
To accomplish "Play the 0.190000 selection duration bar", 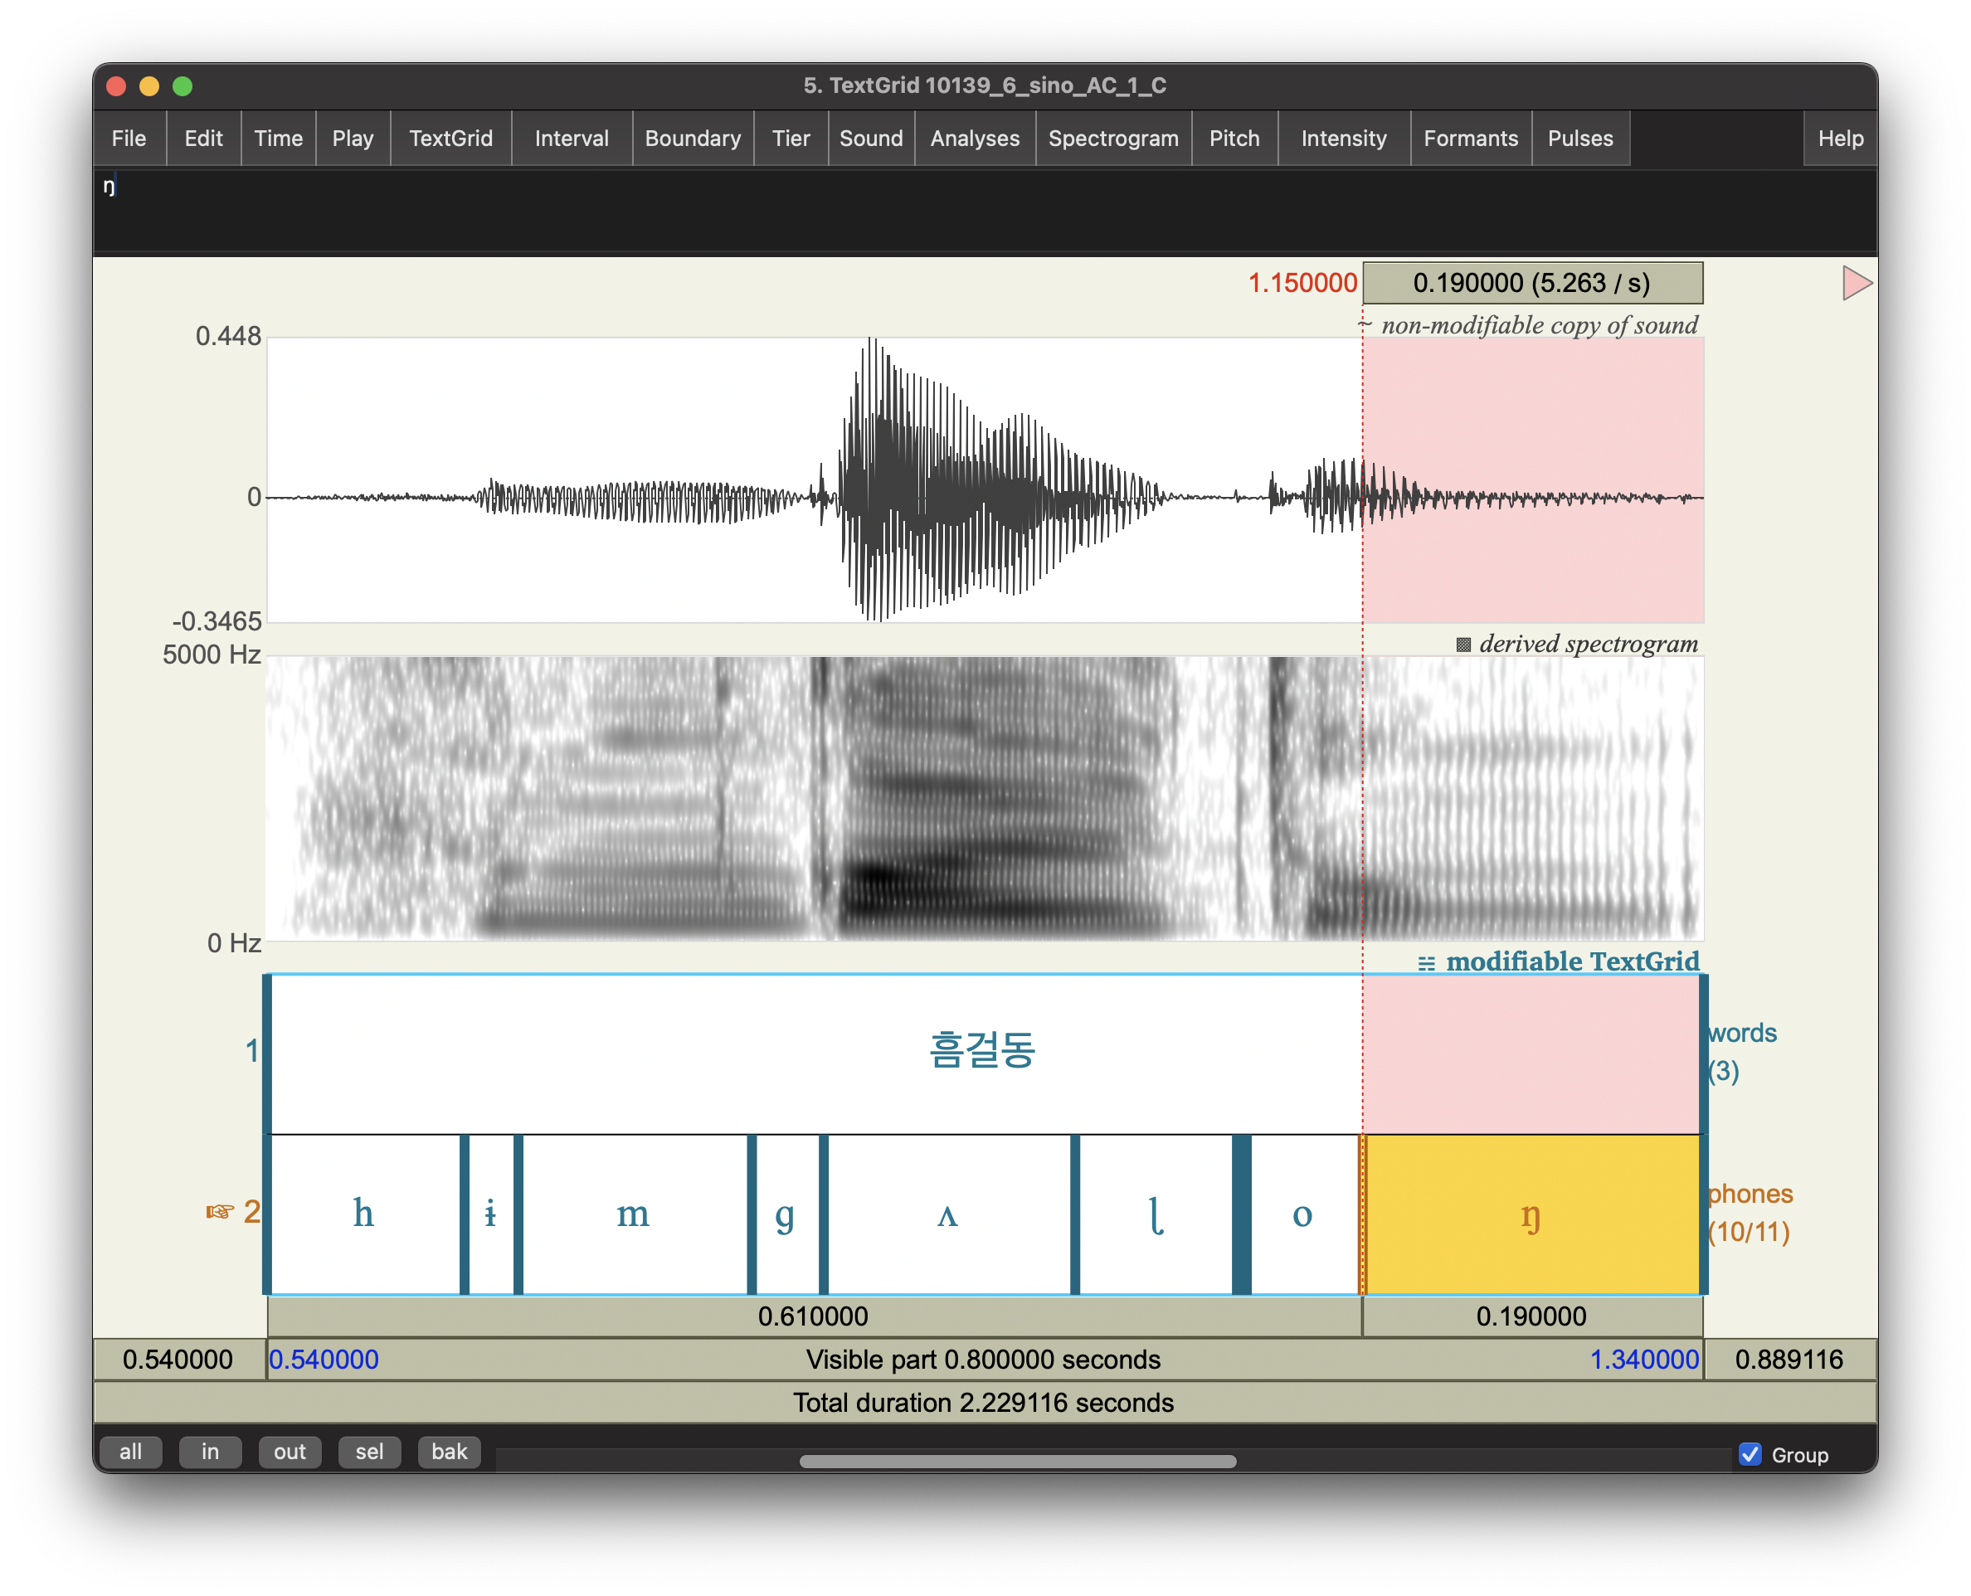I will point(1531,1316).
